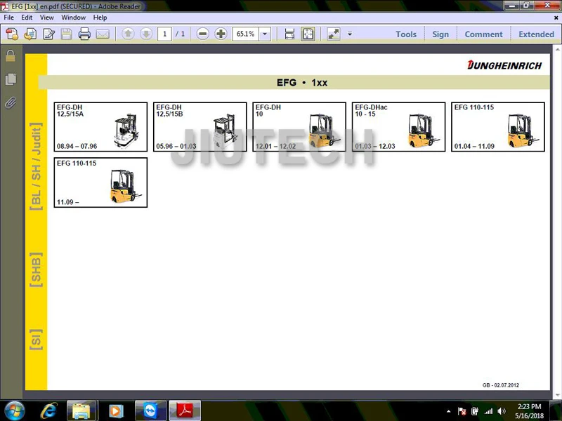Open the View menu
562x421 pixels.
coord(47,17)
